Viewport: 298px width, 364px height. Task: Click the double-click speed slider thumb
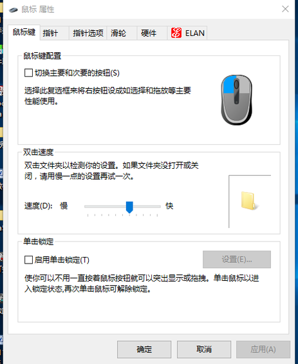pos(129,207)
